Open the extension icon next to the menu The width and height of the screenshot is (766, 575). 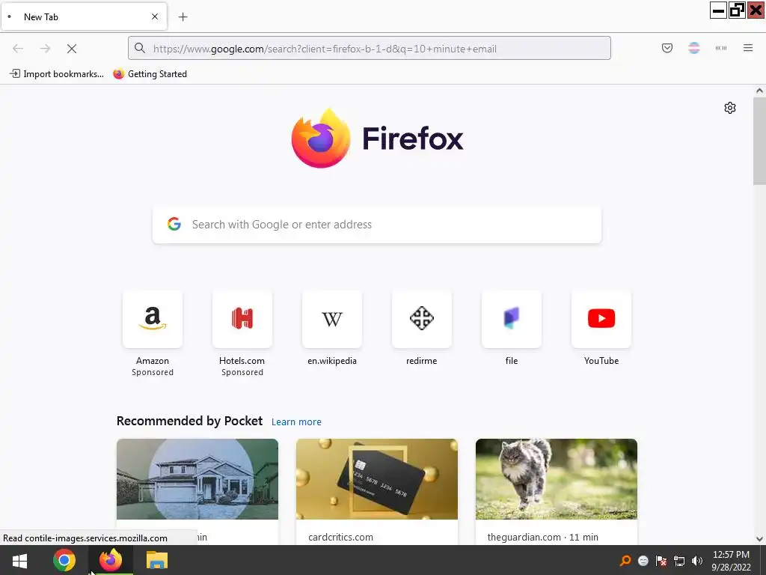coord(721,48)
